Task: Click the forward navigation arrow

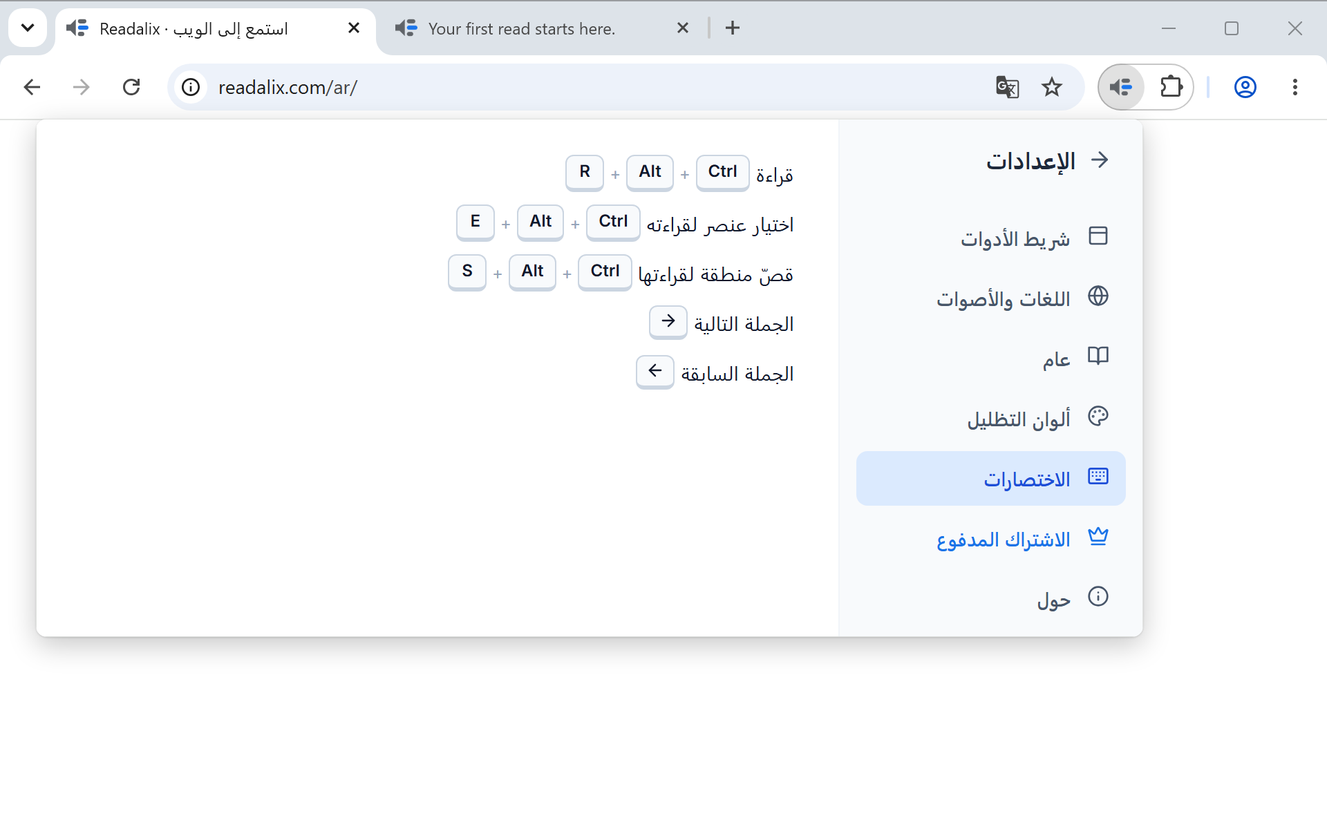Action: pyautogui.click(x=82, y=87)
